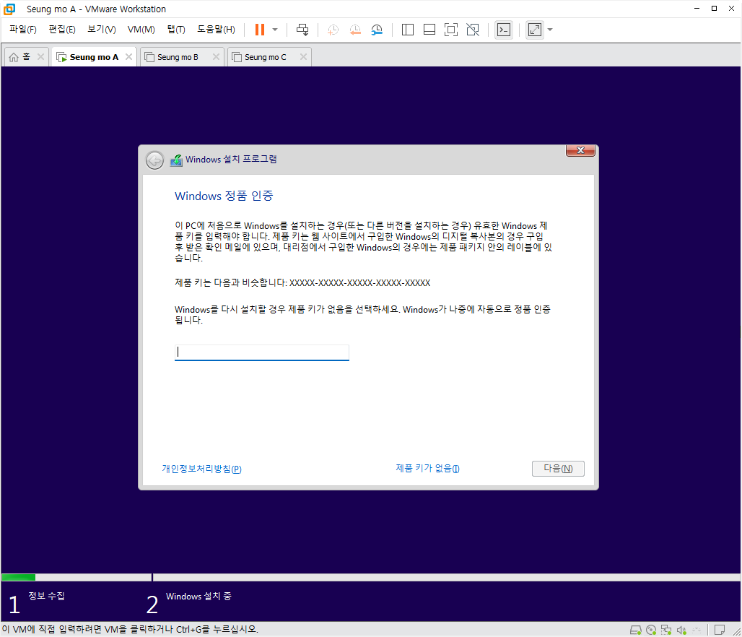This screenshot has height=637, width=742.
Task: Click the dimmed device icon after the sound icon
Action: pos(697,630)
